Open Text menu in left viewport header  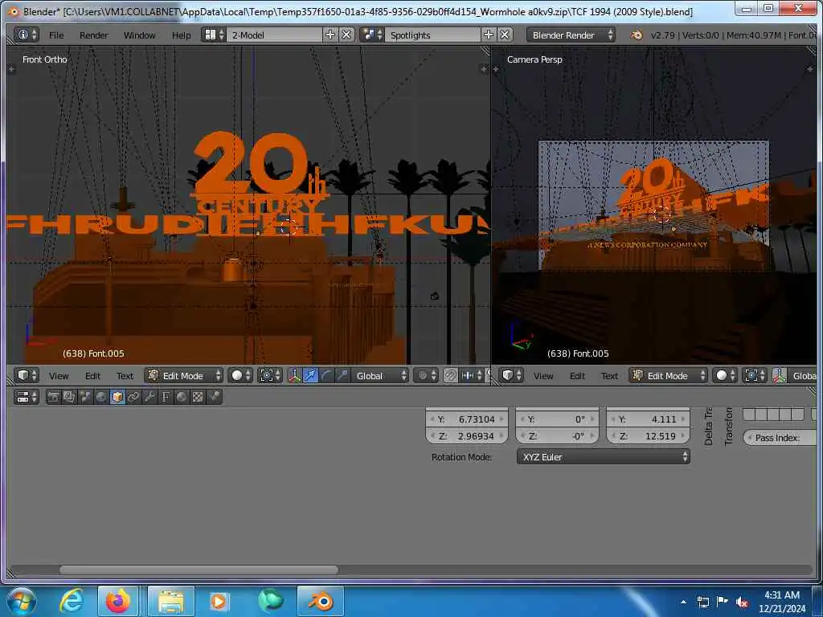pos(125,376)
